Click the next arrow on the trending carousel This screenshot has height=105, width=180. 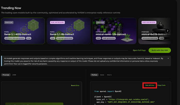167,31
